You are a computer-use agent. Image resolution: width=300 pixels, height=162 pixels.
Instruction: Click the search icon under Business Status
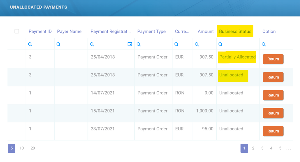[221, 44]
